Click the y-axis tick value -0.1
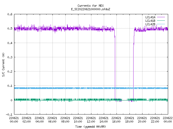 point(9,114)
